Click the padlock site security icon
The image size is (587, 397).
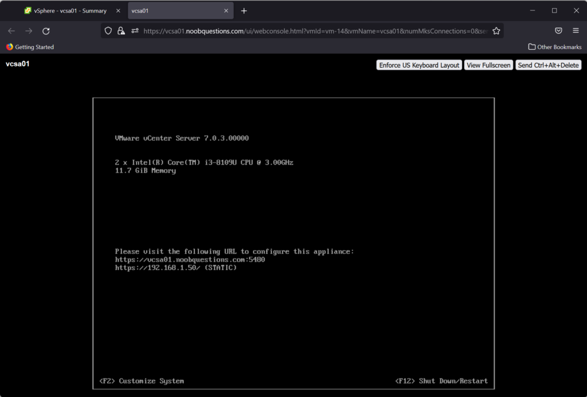coord(121,31)
